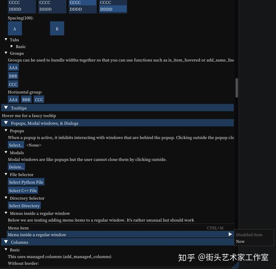Click Select C++ File button
Viewport: 276px width, 269px height.
23,191
